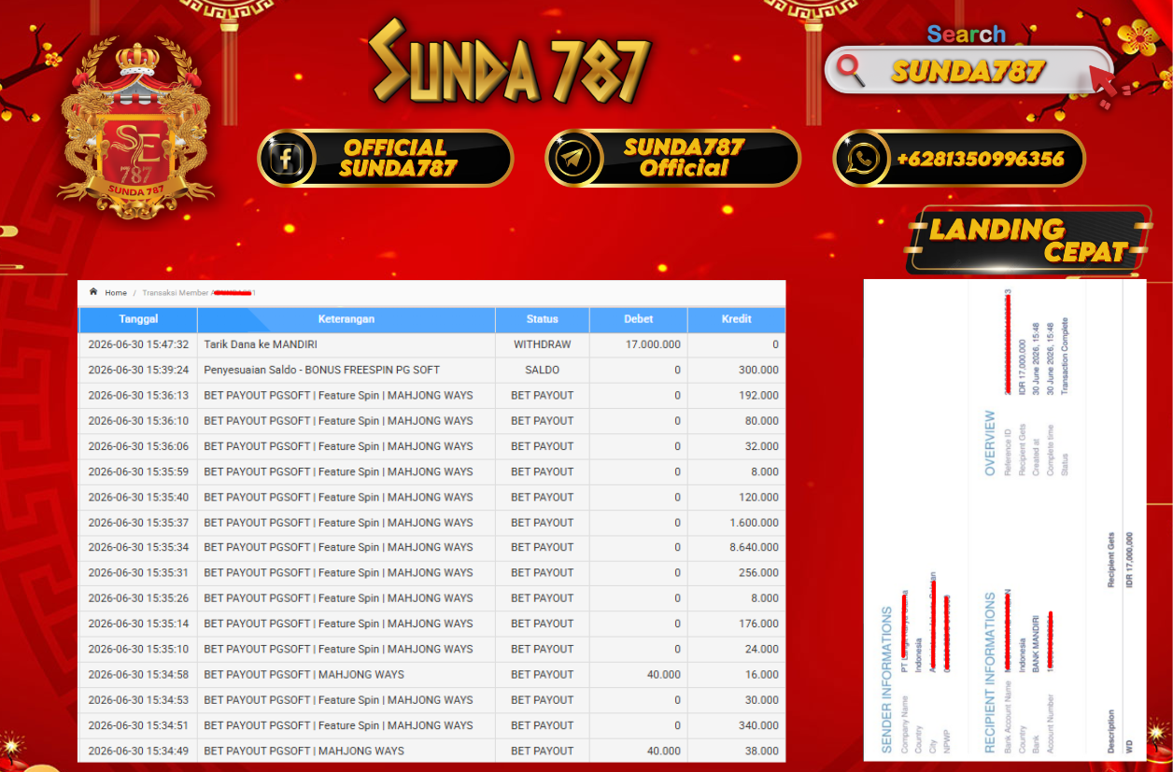Open the SUNDA787 Official Telegram button
Viewport: 1173px width, 772px height.
(x=672, y=158)
